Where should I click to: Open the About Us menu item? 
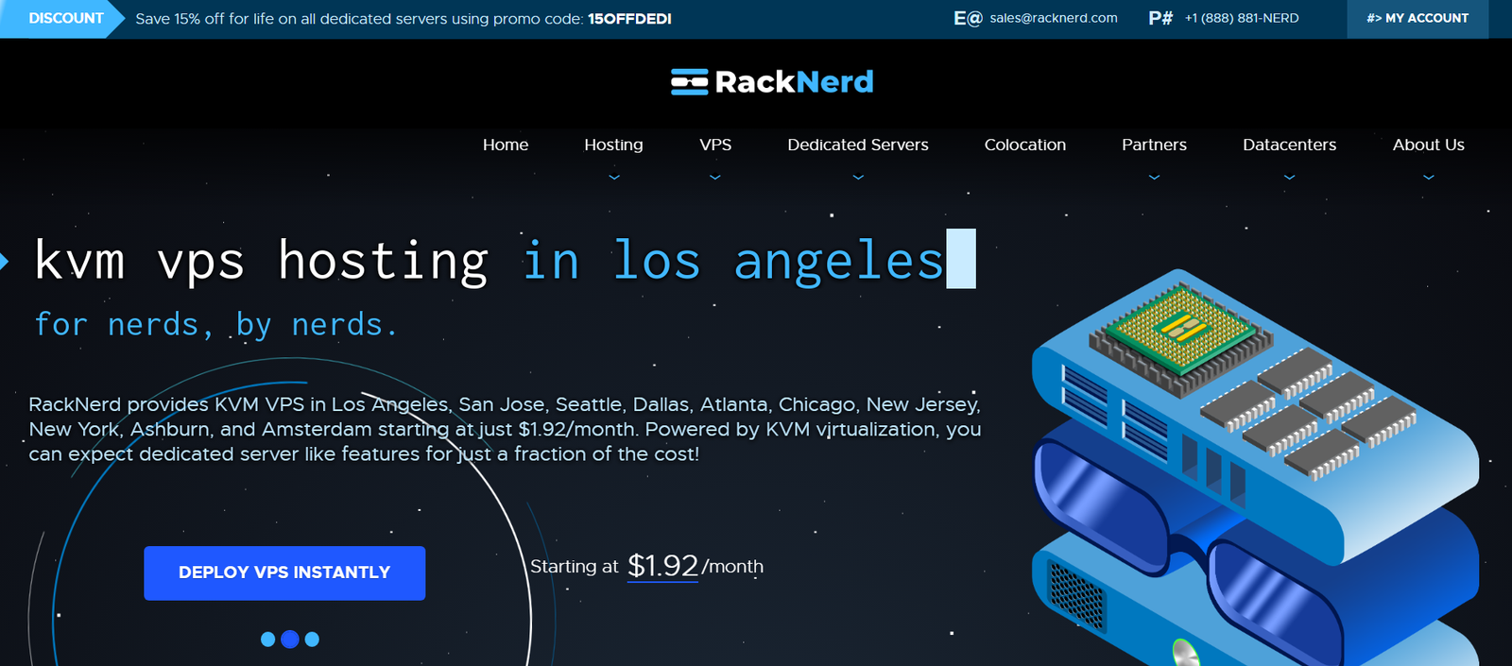pos(1428,145)
